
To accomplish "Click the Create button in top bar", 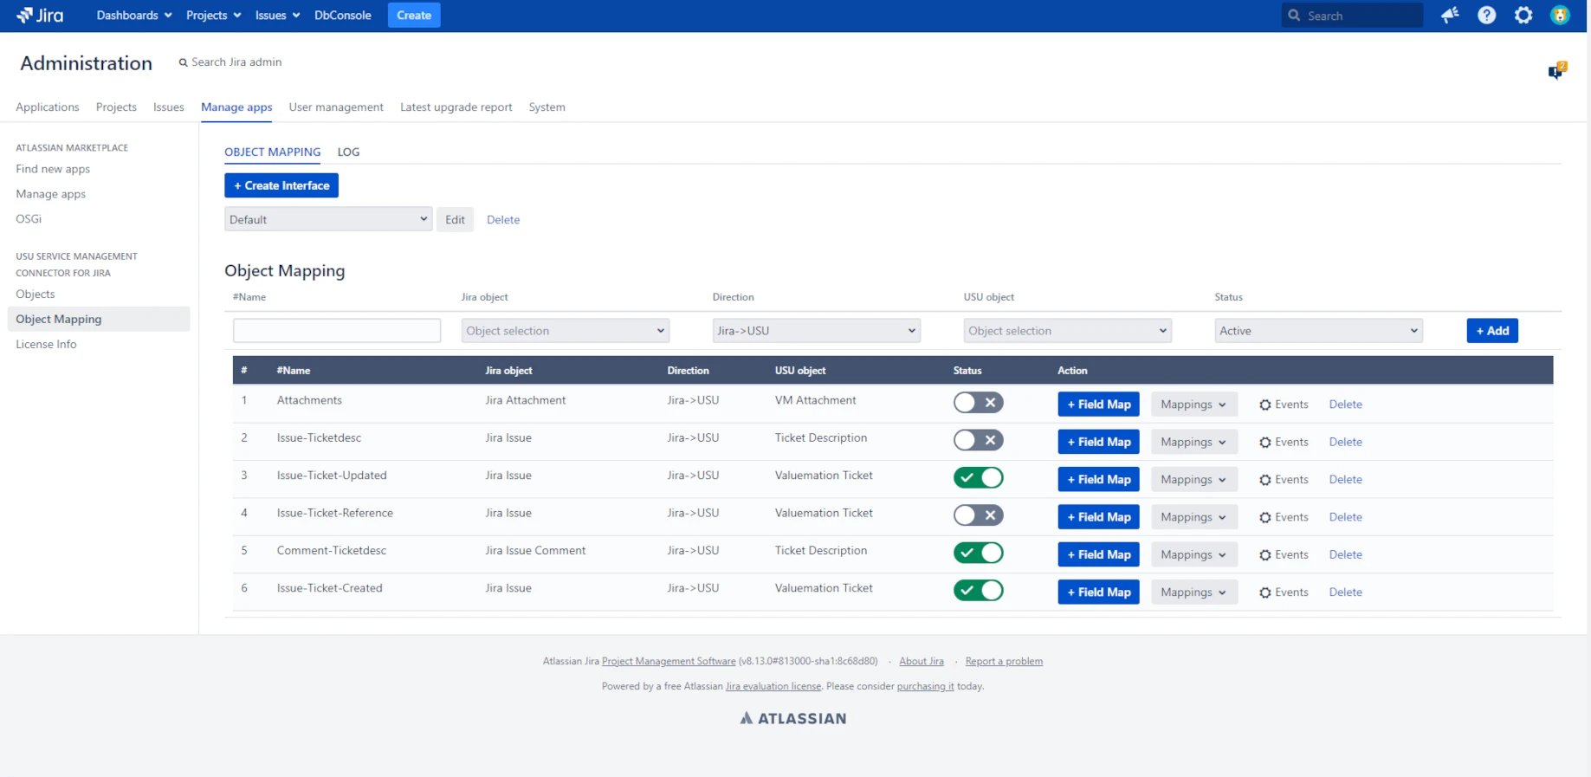I will tap(414, 15).
